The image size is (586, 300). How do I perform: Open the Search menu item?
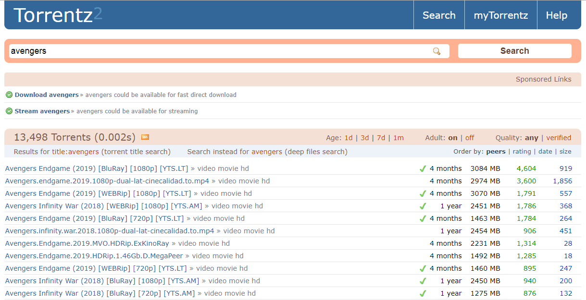(x=439, y=15)
